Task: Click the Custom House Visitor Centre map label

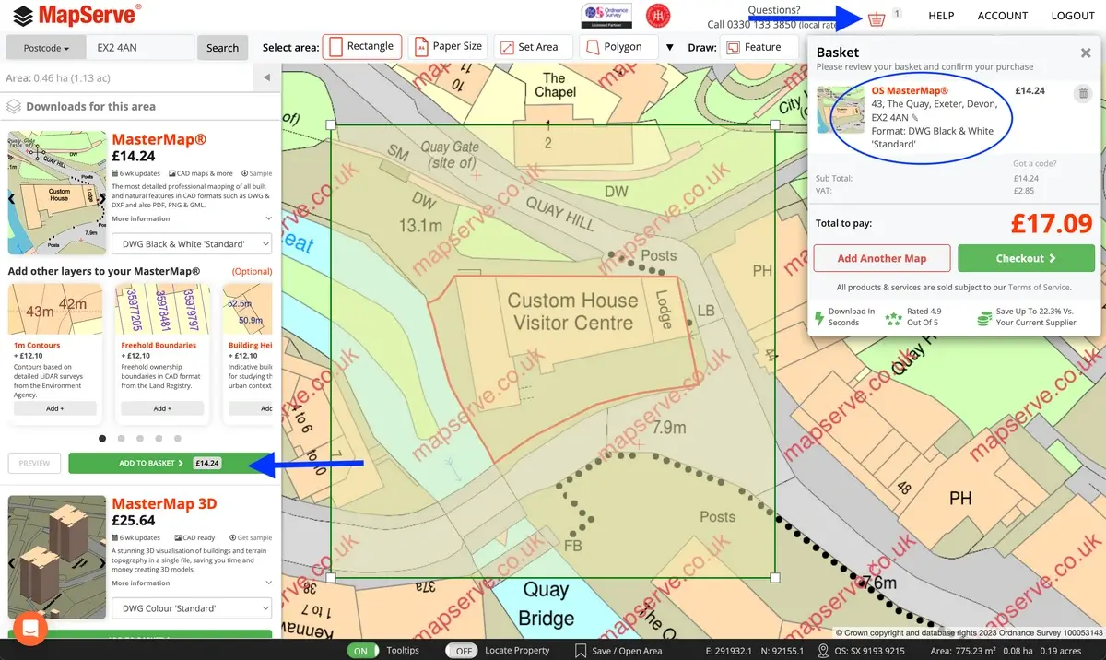Action: [572, 312]
